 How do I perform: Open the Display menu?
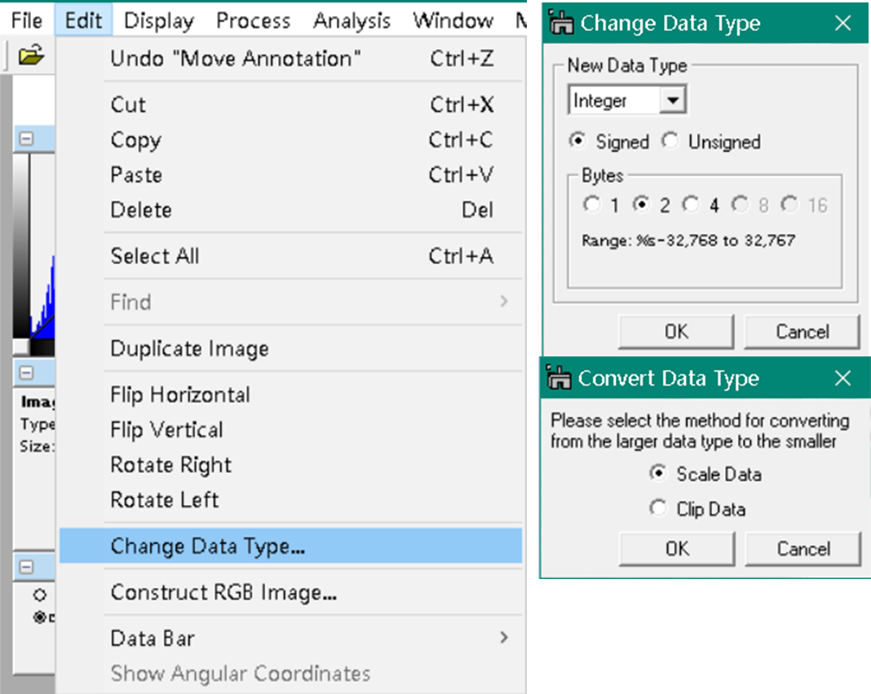coord(159,20)
